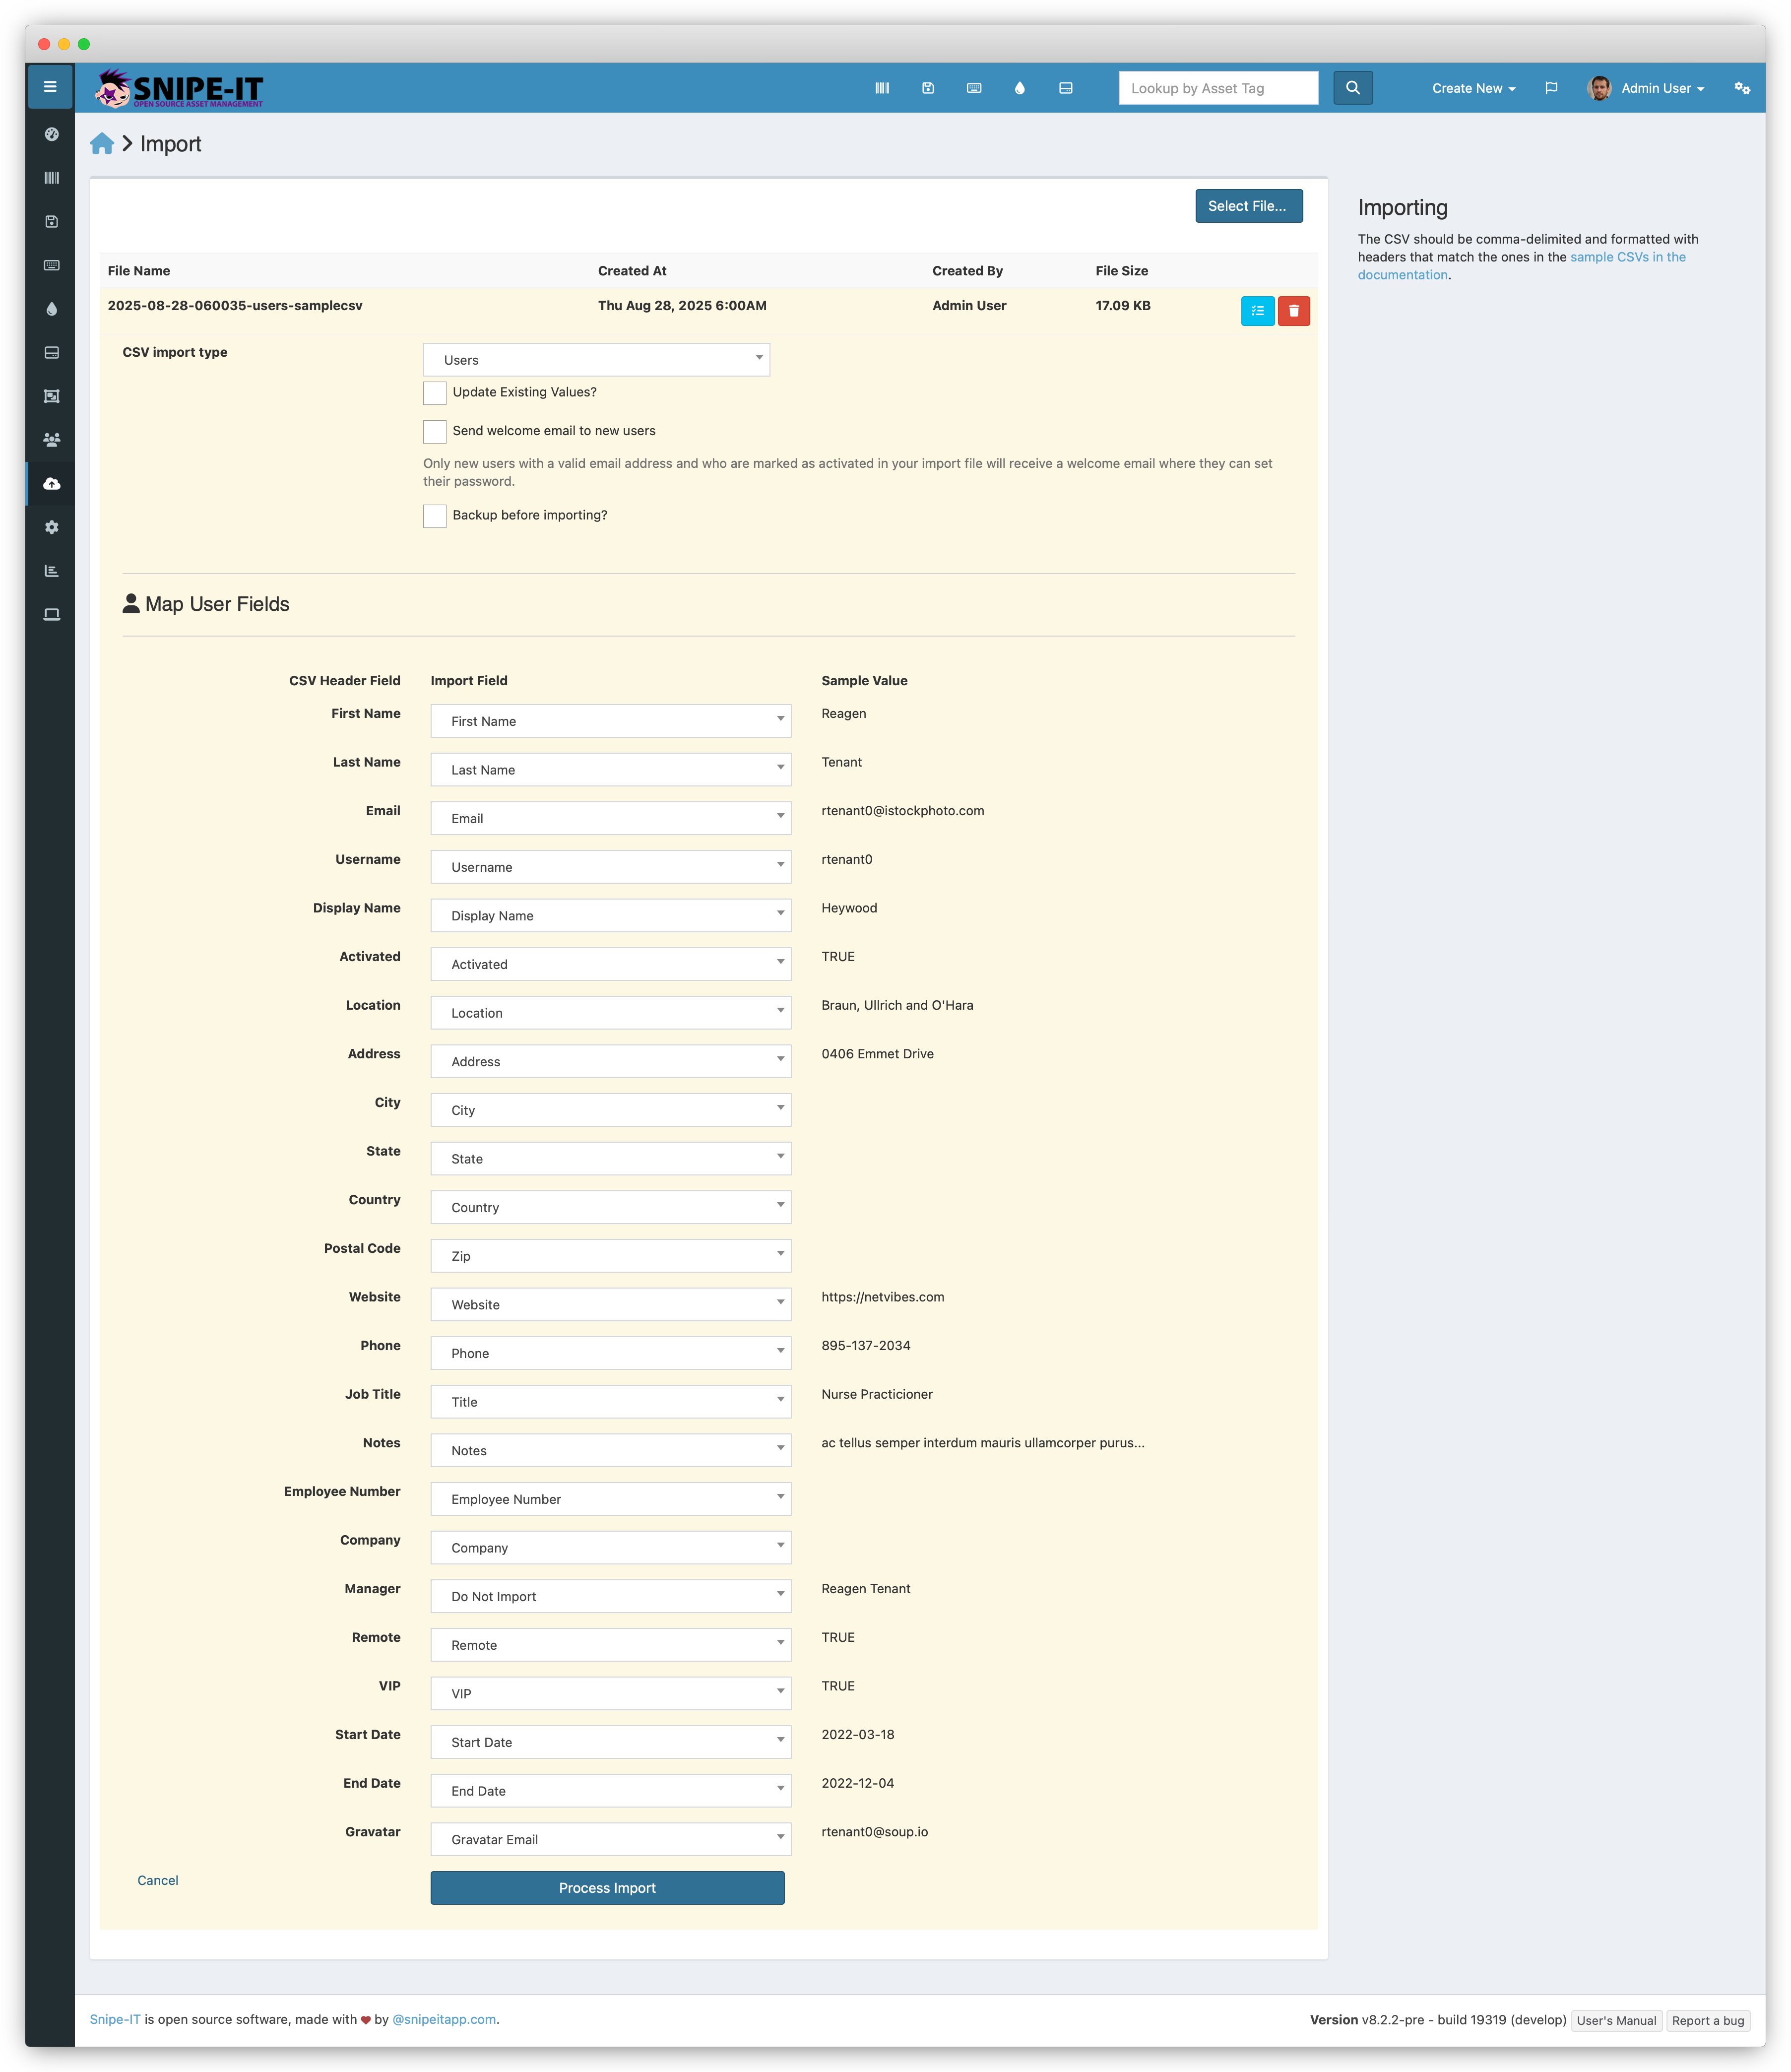
Task: Check Update Existing Values checkbox
Action: click(434, 393)
